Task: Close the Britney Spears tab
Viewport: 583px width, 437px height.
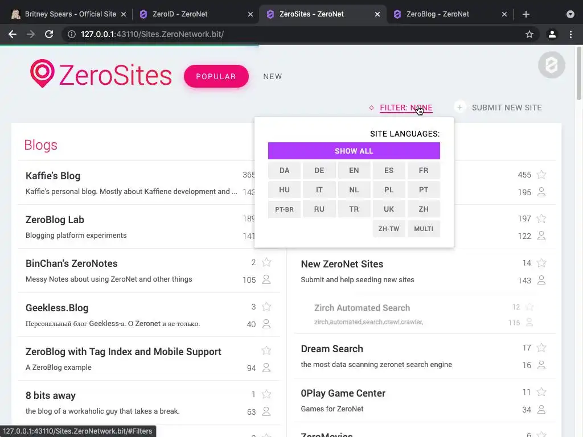Action: coord(124,14)
